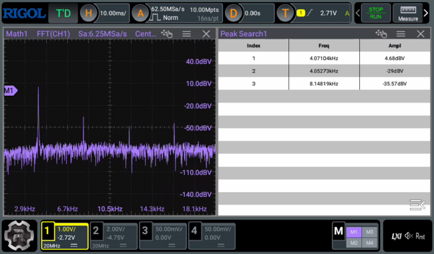
Task: Select the M1 math waveform marker
Action: click(x=11, y=91)
